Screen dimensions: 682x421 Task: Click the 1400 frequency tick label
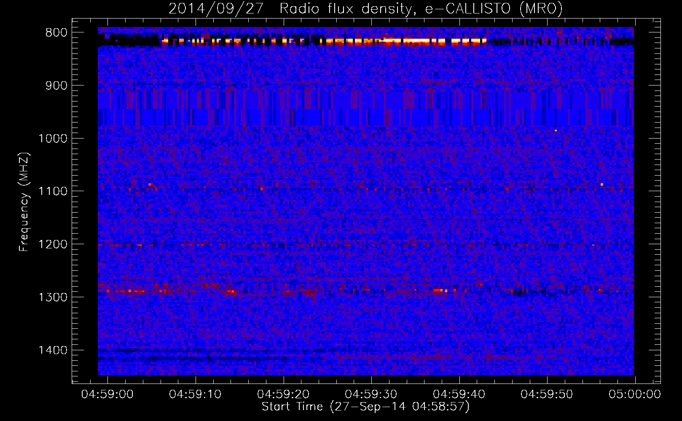pyautogui.click(x=53, y=350)
